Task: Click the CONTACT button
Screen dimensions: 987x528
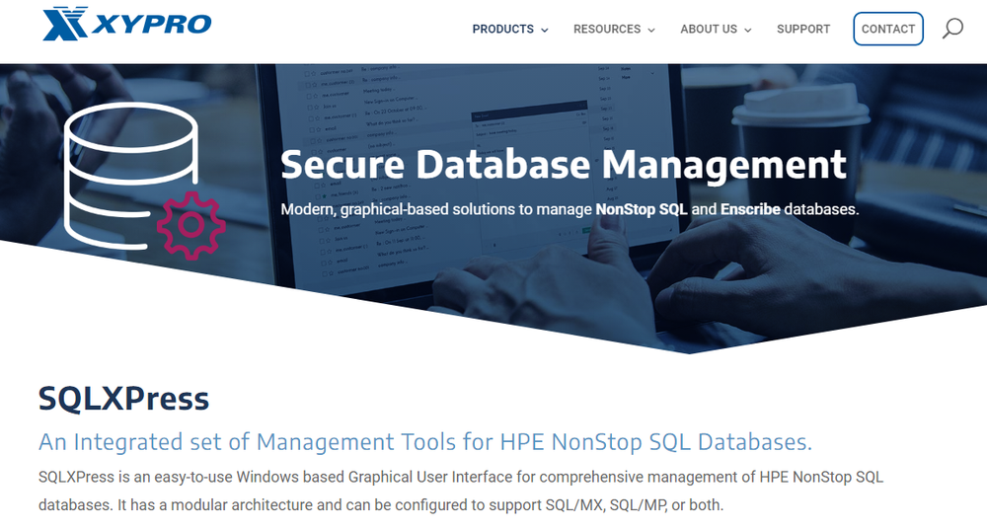Action: click(x=888, y=29)
